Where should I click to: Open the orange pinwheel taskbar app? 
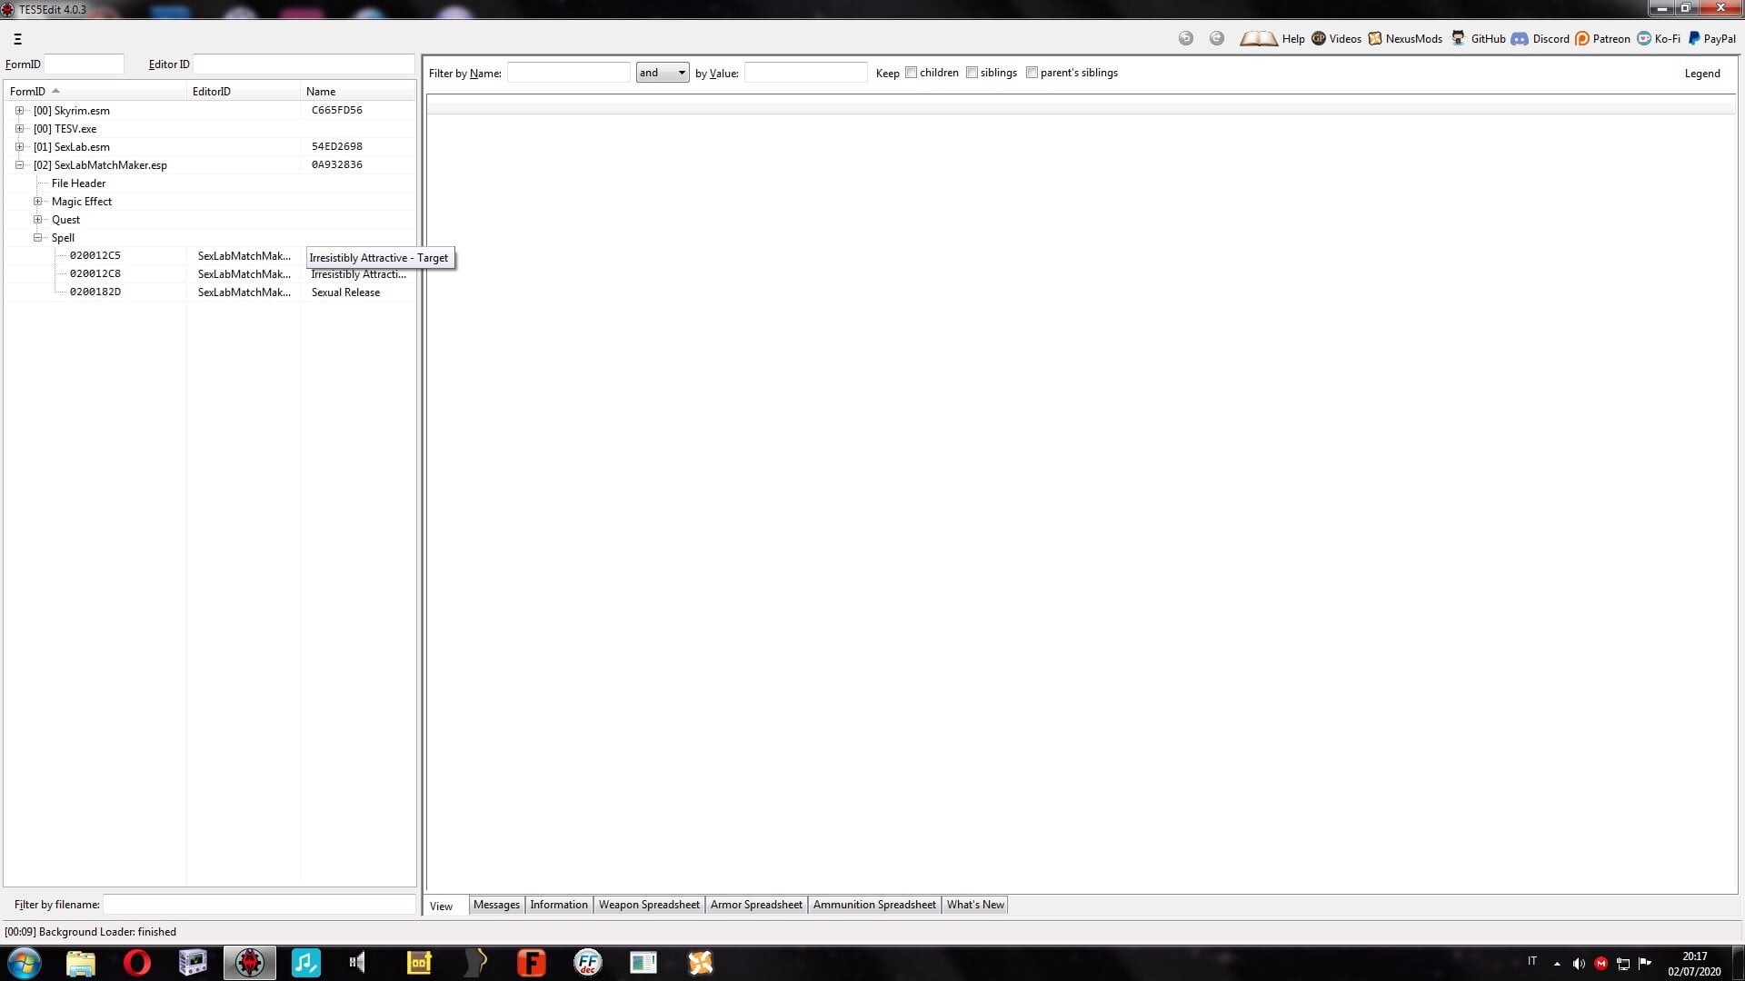coord(701,963)
